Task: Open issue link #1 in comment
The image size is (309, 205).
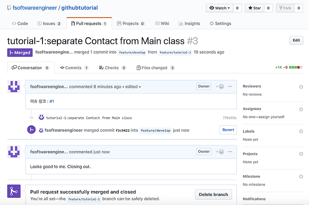Action: pyautogui.click(x=51, y=101)
